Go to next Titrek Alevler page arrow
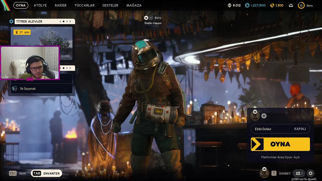Image resolution: width=322 pixels, height=181 pixels. click(70, 21)
